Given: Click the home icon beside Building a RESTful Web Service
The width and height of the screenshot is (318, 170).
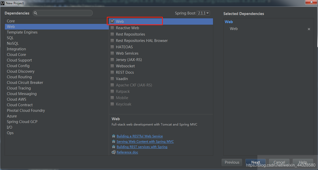Looking at the screenshot, I should (x=114, y=136).
